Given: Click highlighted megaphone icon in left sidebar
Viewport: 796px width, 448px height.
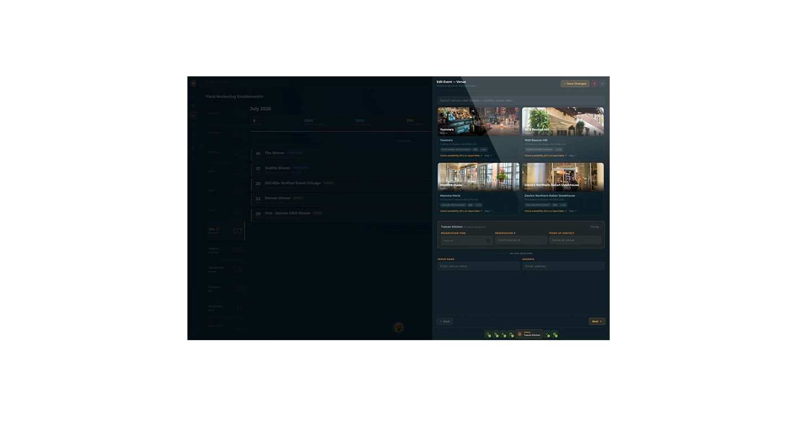Looking at the screenshot, I should 193,116.
